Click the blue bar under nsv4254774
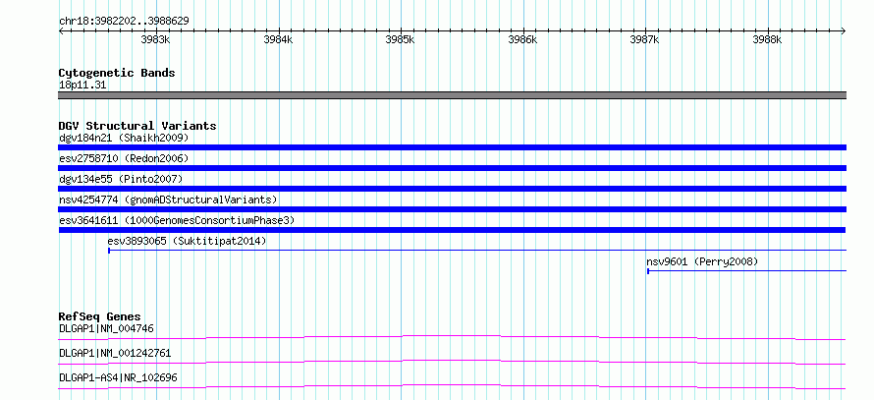 (452, 209)
